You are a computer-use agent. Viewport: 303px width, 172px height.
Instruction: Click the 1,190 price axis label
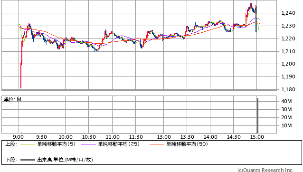tap(288, 76)
